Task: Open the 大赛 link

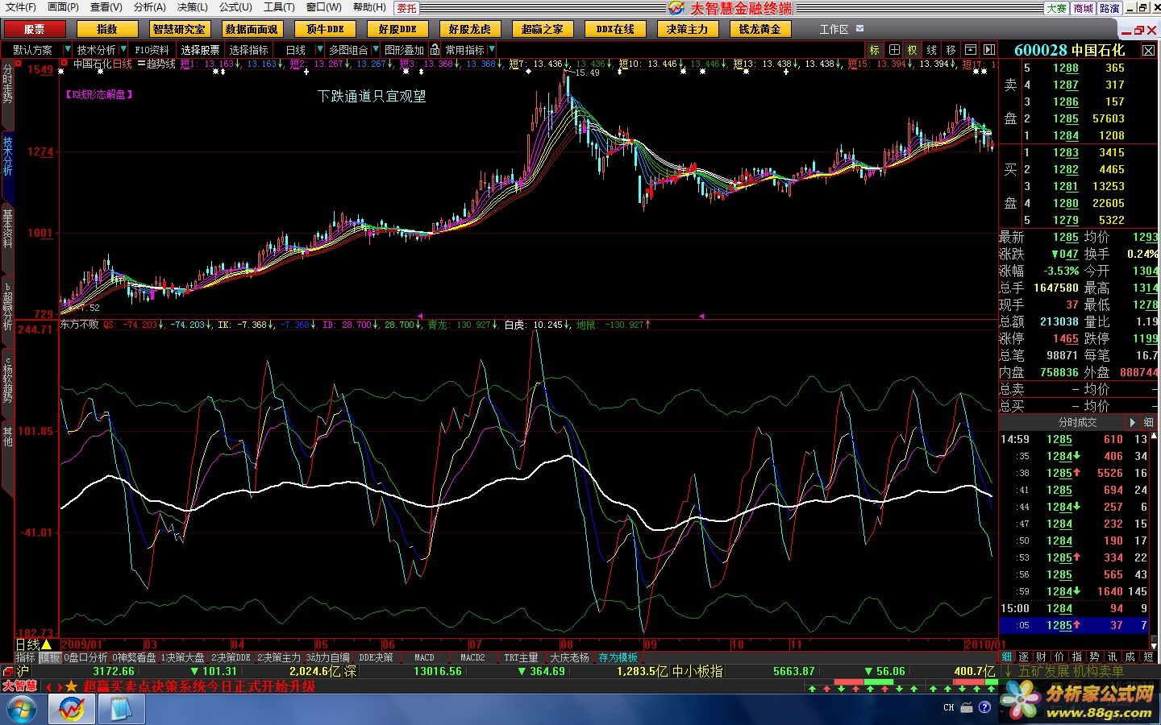Action: pyautogui.click(x=1056, y=8)
